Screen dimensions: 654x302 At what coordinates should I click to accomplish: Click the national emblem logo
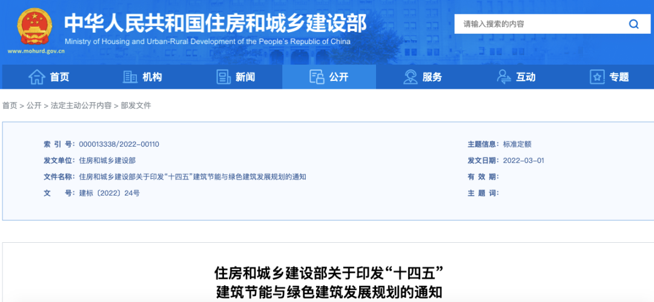pos(35,27)
